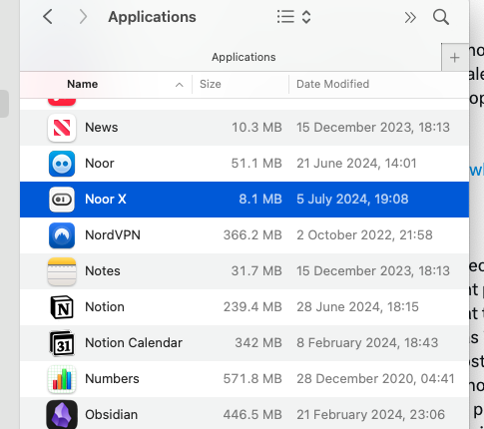
Task: Click the Numbers file name
Action: 112,379
